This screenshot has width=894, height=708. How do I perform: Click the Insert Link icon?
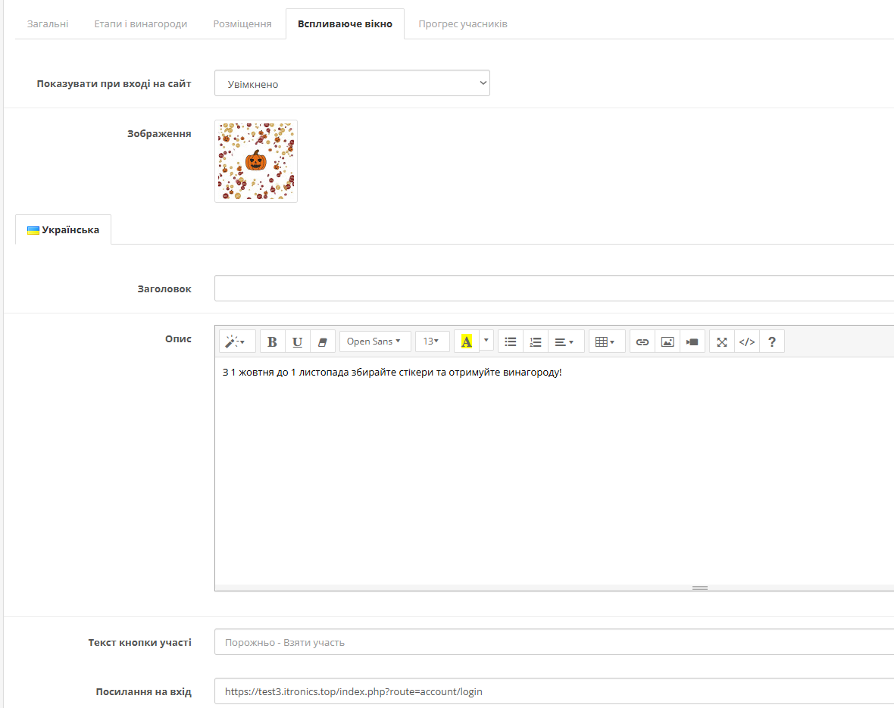tap(642, 342)
